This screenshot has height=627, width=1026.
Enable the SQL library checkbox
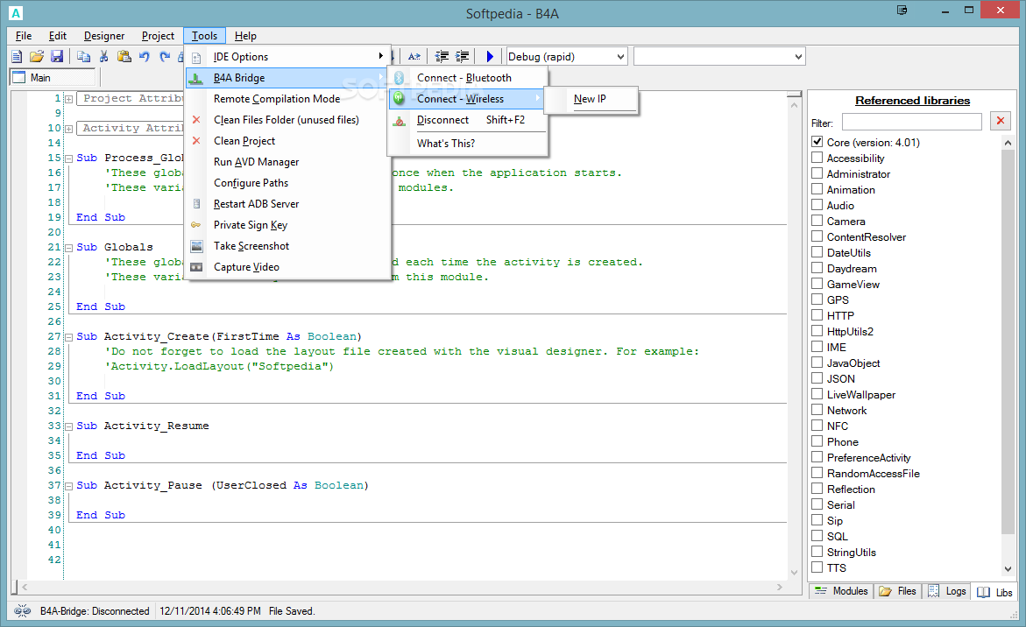pyautogui.click(x=817, y=535)
